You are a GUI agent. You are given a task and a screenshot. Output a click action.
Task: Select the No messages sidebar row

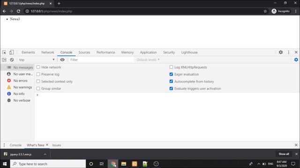coord(17,67)
